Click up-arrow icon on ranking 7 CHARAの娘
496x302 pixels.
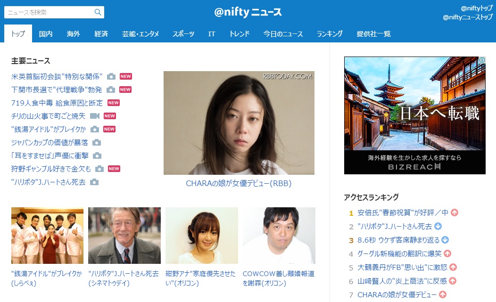point(443,294)
